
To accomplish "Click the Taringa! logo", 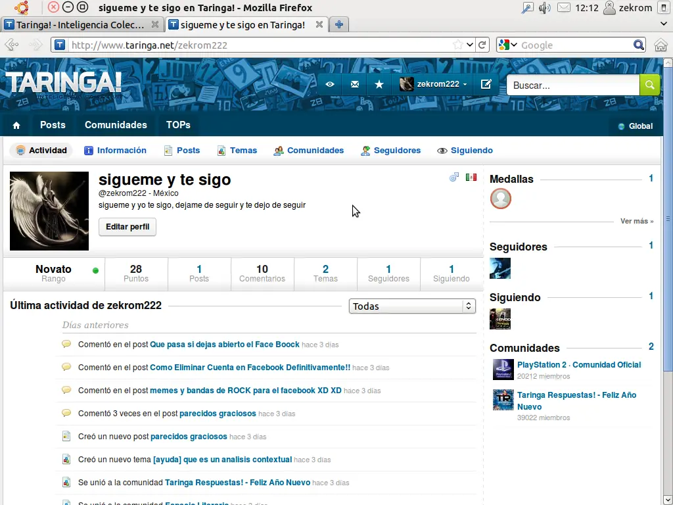I will coord(64,84).
